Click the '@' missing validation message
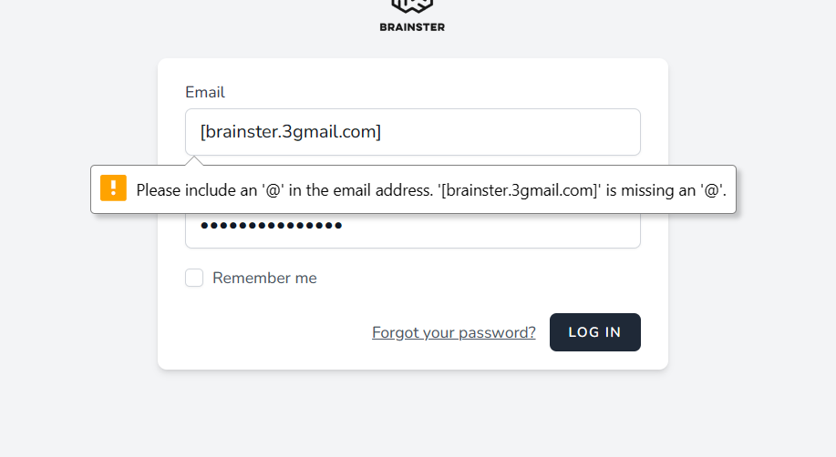The image size is (836, 457). pos(430,190)
